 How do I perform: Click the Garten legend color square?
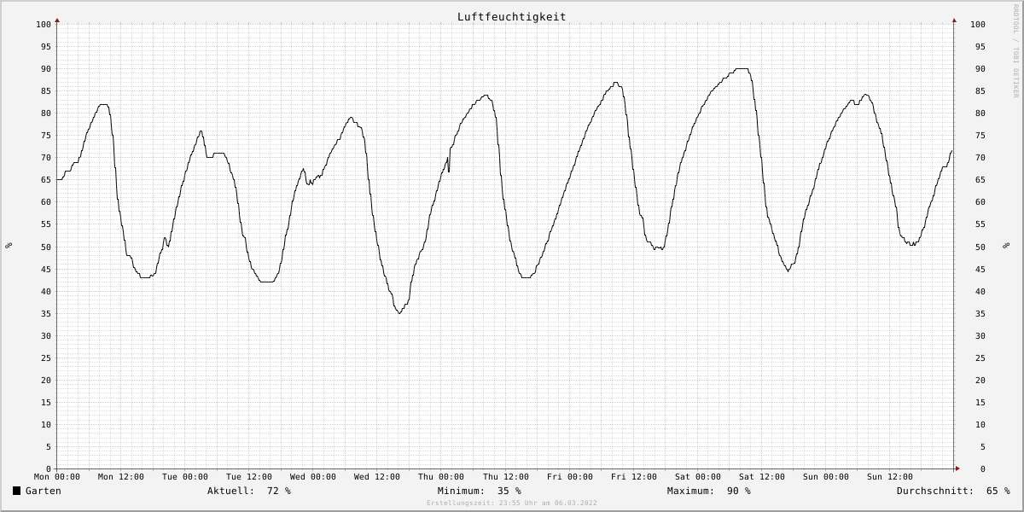coord(16,491)
